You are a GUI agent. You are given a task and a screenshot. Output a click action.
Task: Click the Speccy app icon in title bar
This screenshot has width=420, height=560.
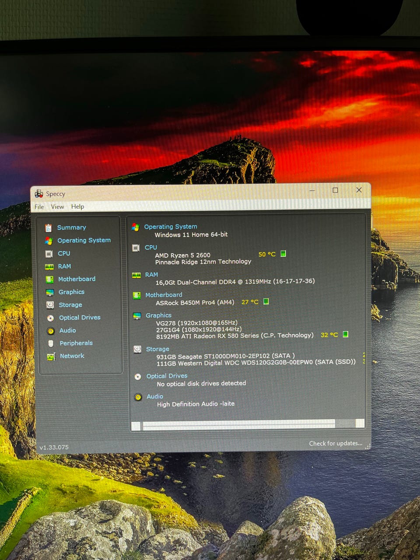click(x=39, y=193)
